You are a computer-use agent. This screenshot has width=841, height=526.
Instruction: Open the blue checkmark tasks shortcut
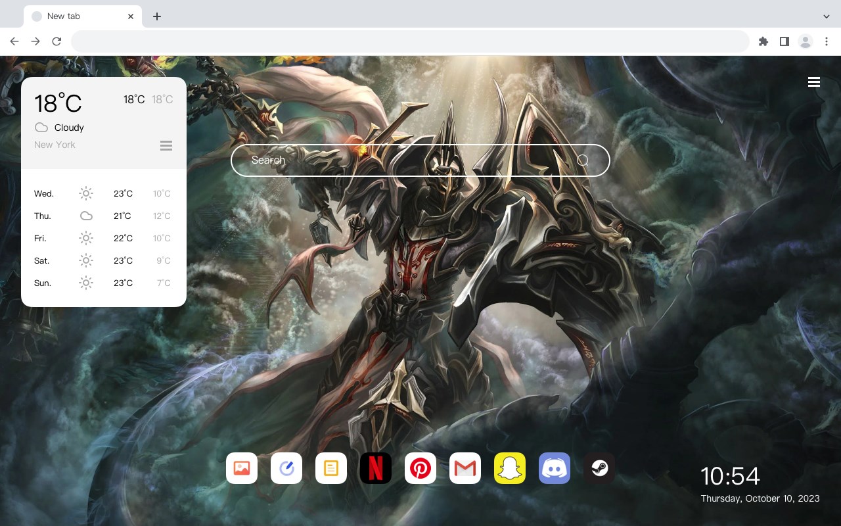tap(286, 468)
